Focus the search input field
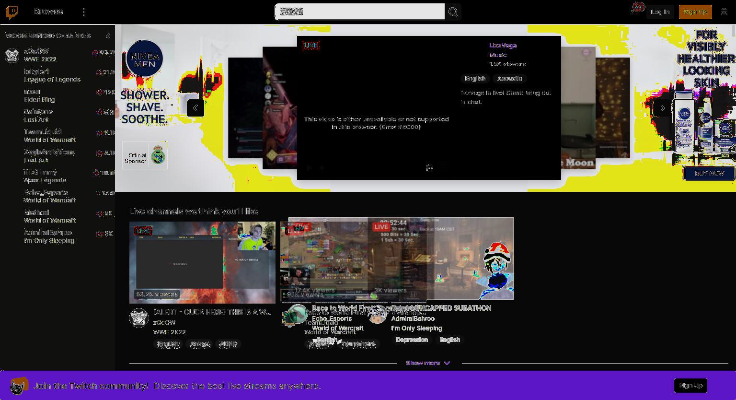This screenshot has height=400, width=736. 360,12
